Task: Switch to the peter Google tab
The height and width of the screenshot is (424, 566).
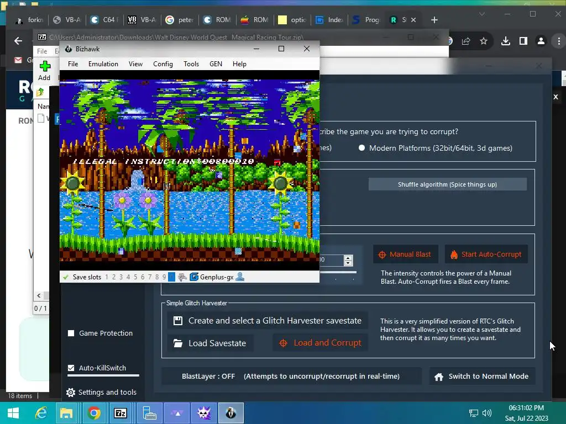Action: 180,20
